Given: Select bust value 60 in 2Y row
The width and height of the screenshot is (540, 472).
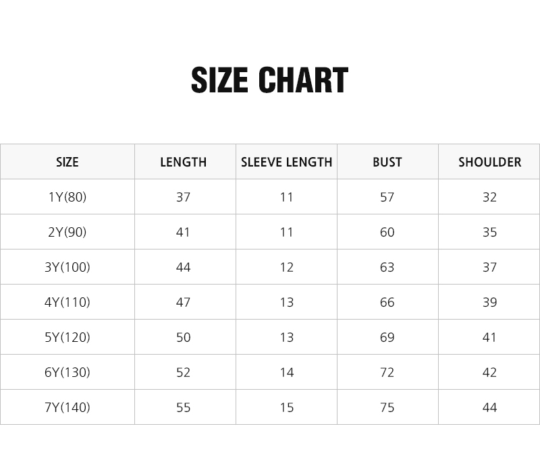Looking at the screenshot, I should point(387,232).
